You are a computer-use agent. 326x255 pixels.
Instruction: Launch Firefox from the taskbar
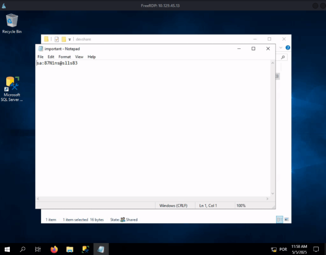(54, 249)
